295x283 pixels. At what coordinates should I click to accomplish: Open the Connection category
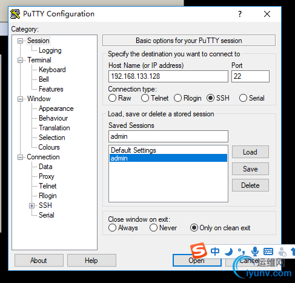tap(43, 157)
